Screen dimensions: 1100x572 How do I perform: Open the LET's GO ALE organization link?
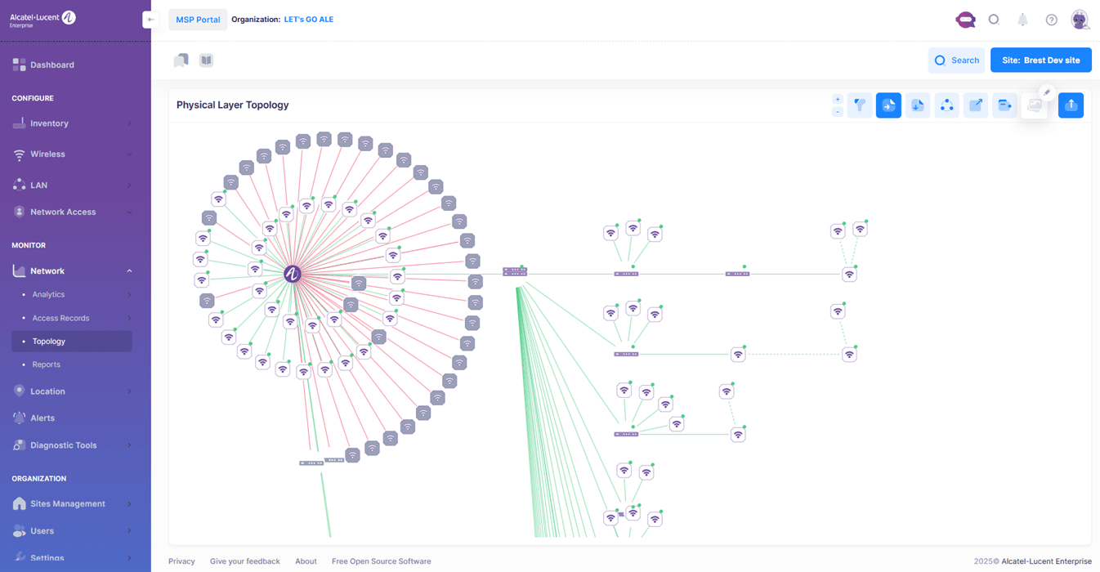[x=308, y=20]
